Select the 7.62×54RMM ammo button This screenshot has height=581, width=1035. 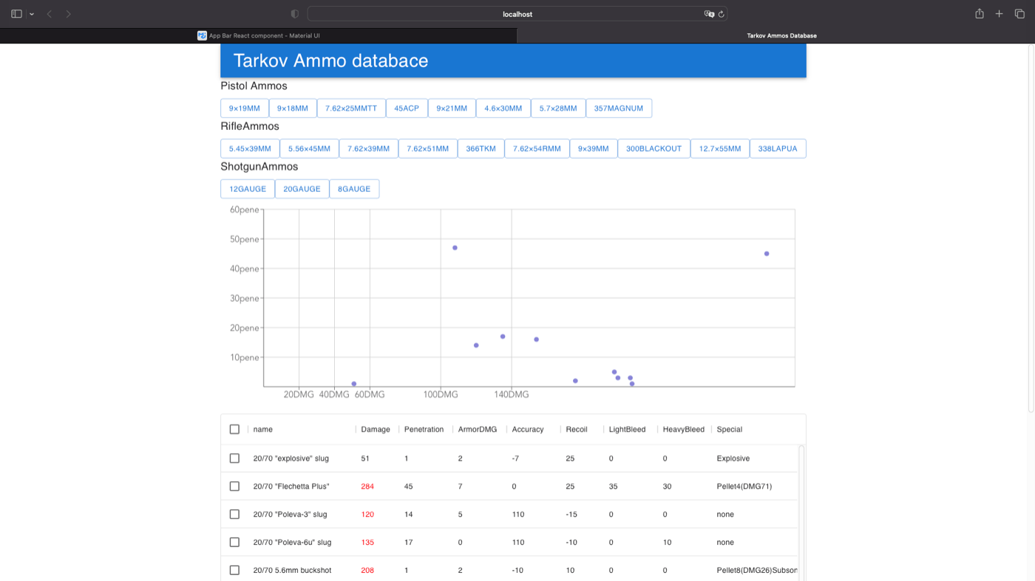click(x=537, y=148)
